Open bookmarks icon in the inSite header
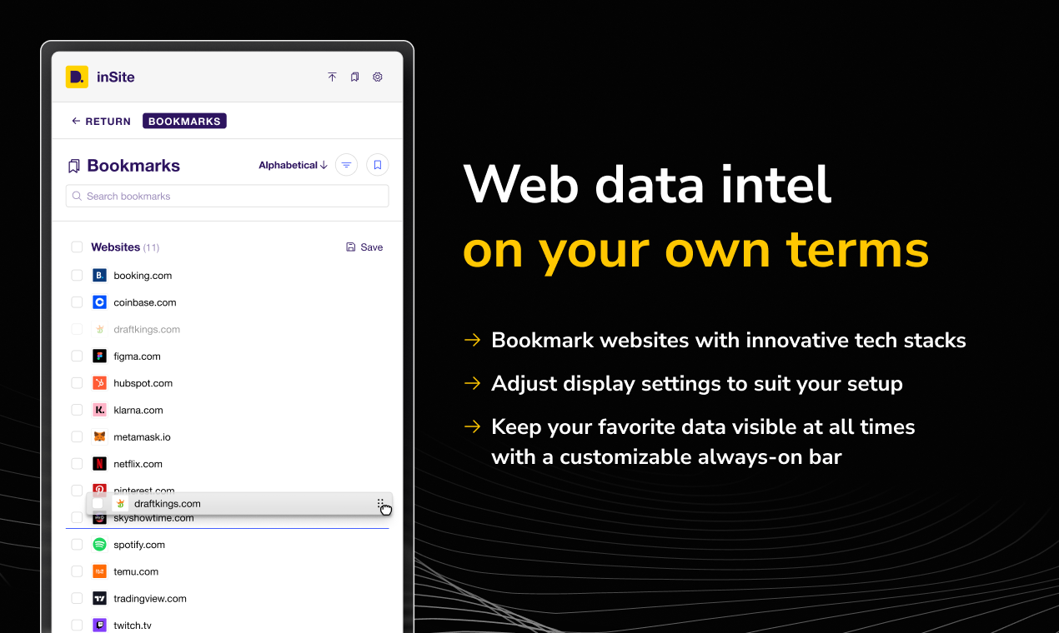The height and width of the screenshot is (633, 1059). 354,77
